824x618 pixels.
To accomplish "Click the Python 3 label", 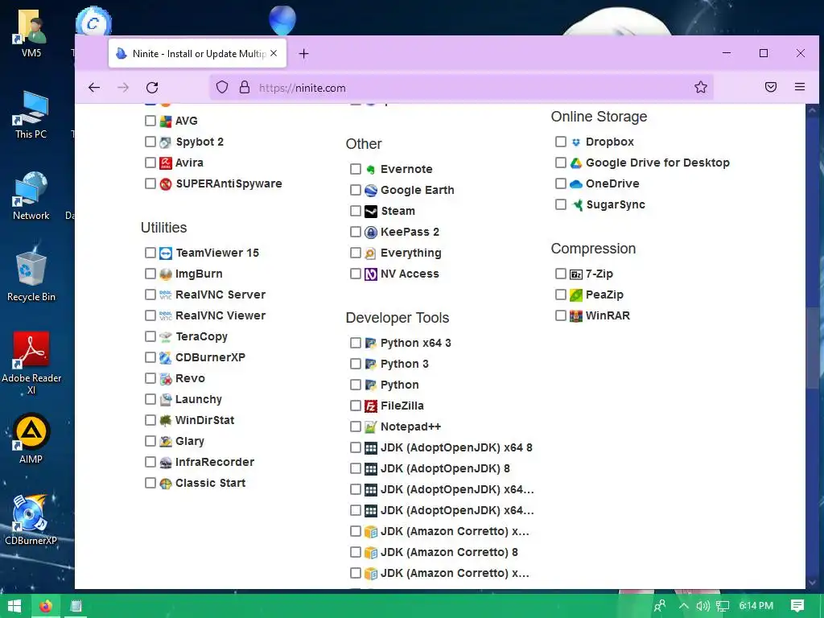I will point(405,365).
